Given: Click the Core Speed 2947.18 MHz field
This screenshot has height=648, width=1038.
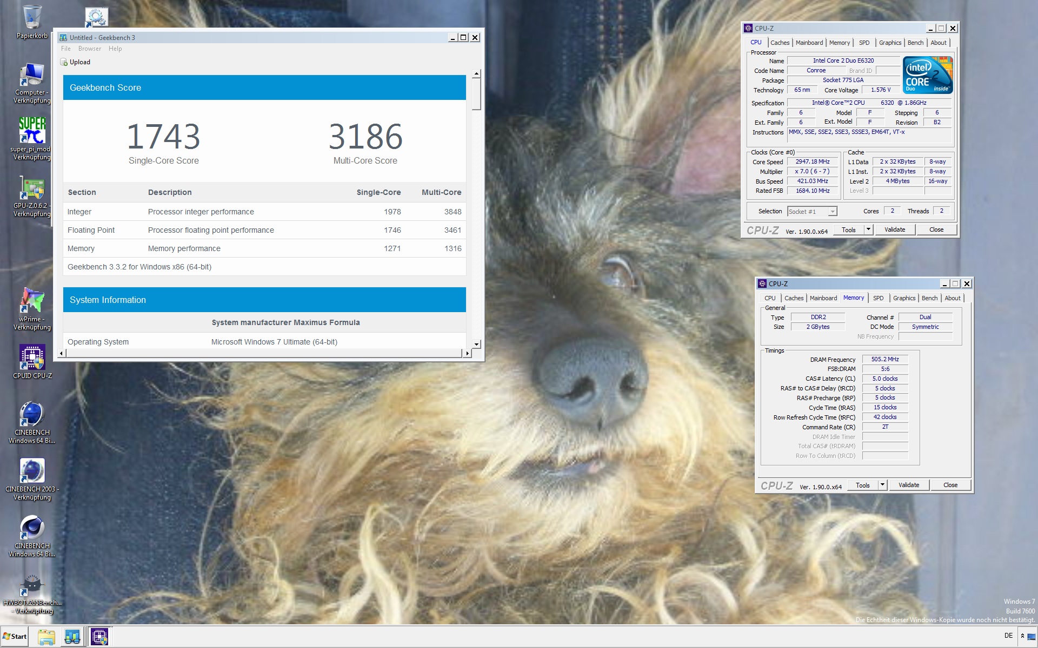Looking at the screenshot, I should (813, 161).
